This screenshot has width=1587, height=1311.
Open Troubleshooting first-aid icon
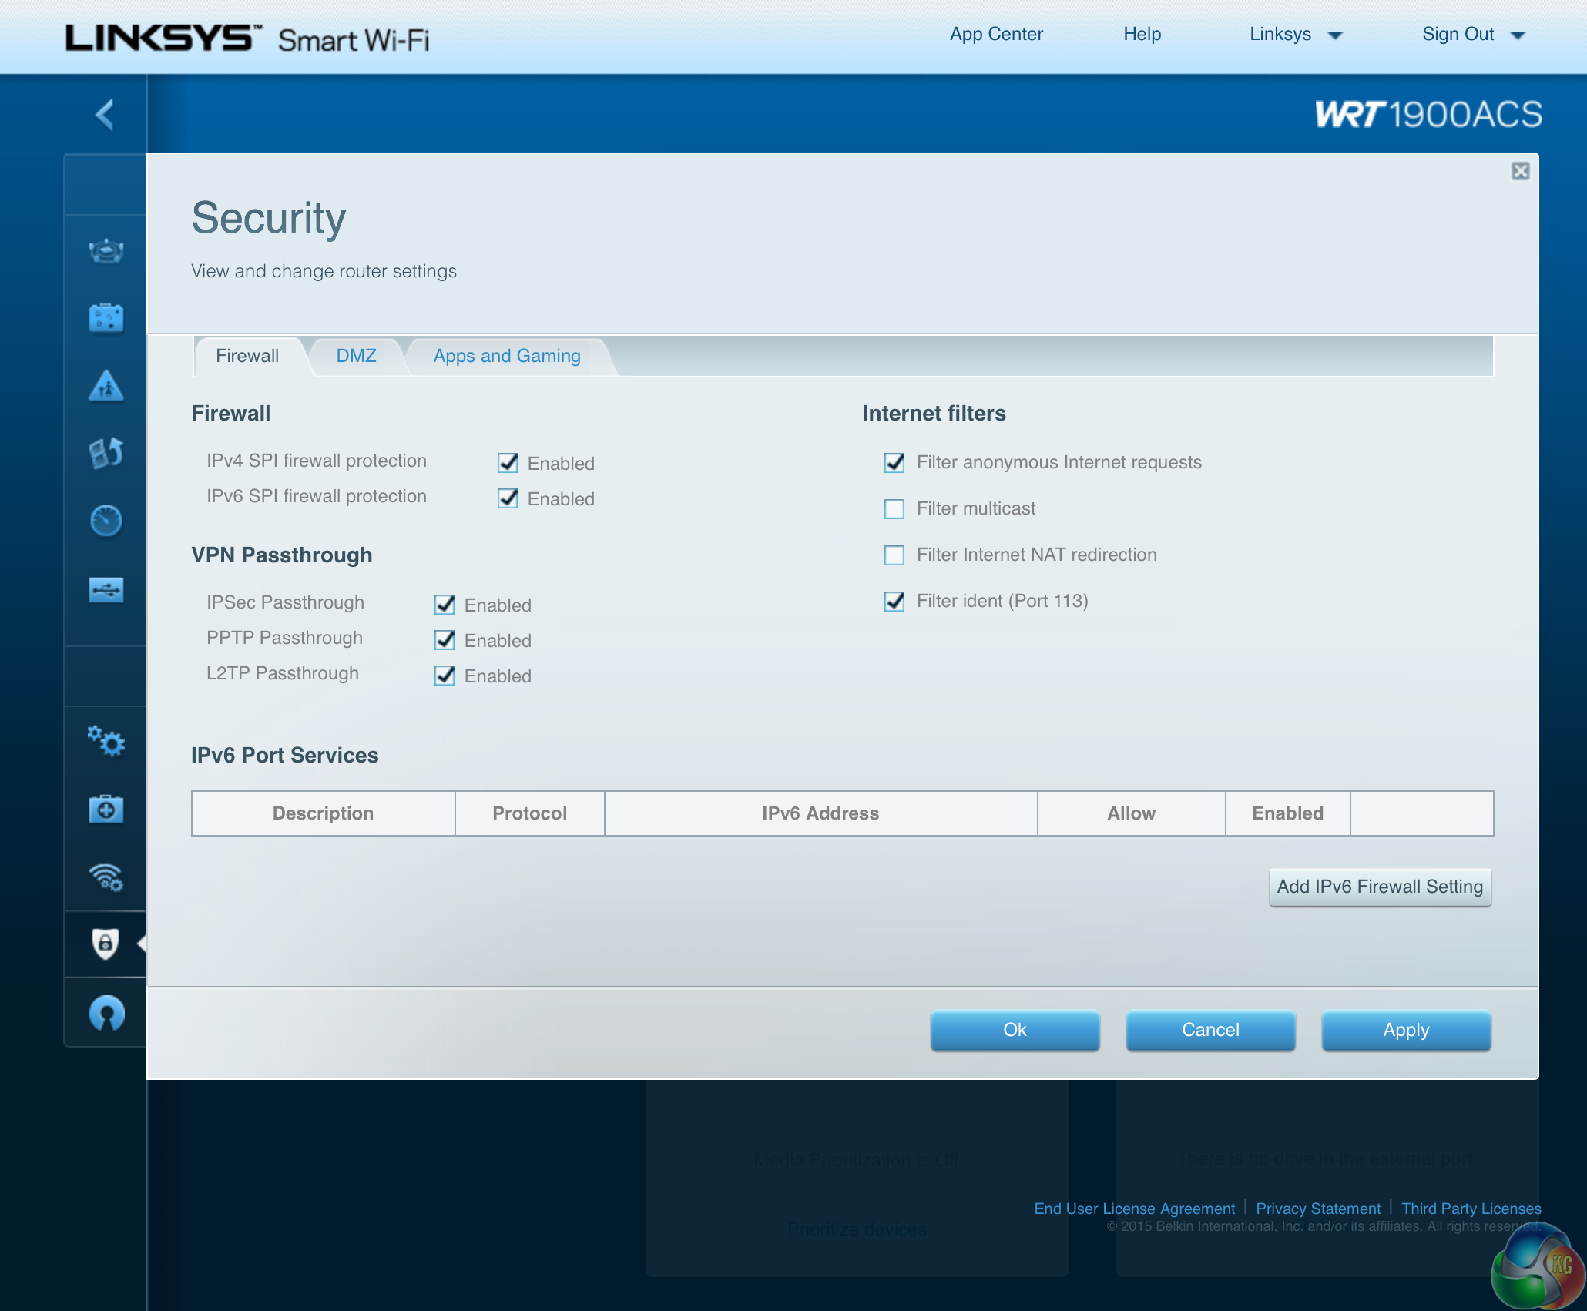point(106,809)
